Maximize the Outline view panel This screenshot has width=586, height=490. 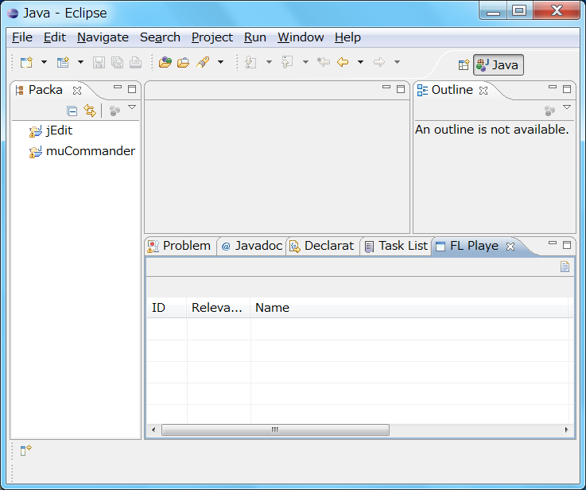coord(567,89)
